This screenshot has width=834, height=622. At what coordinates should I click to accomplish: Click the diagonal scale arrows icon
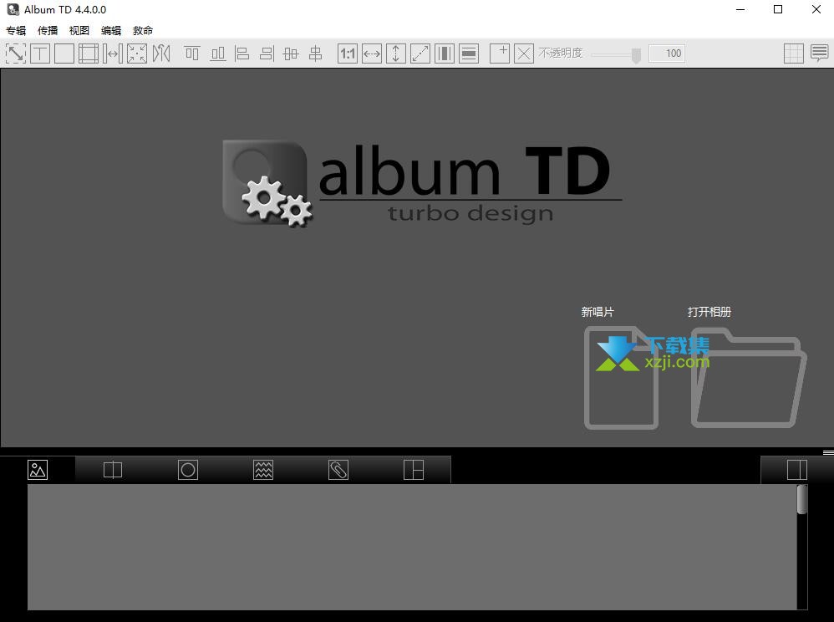[420, 54]
